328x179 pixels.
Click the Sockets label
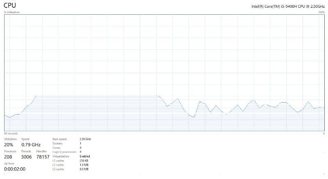click(58, 143)
